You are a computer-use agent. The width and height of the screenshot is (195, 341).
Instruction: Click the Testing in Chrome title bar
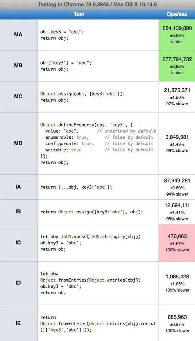pos(97,5)
